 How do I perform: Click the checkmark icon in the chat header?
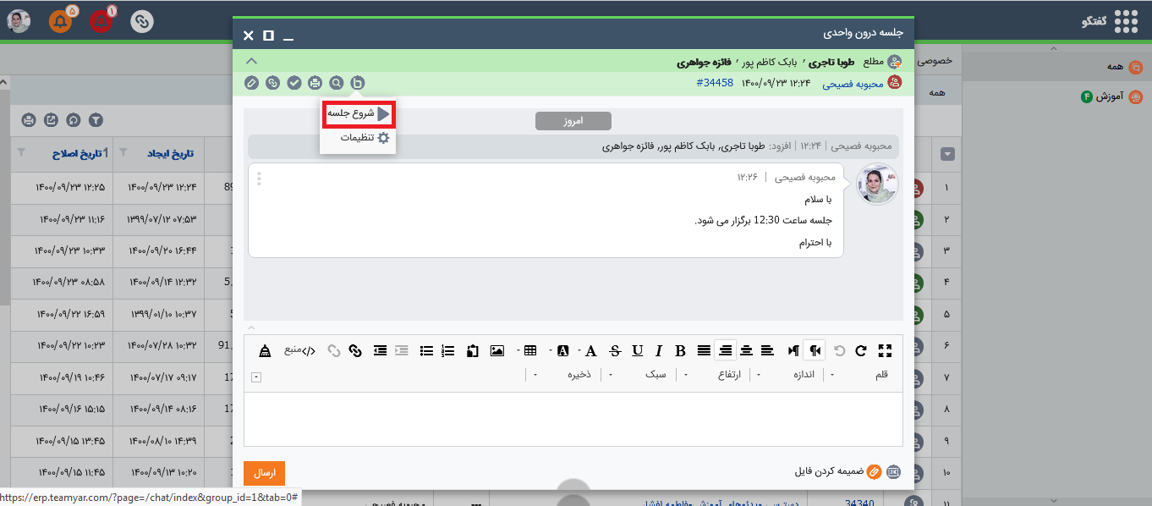pos(293,83)
